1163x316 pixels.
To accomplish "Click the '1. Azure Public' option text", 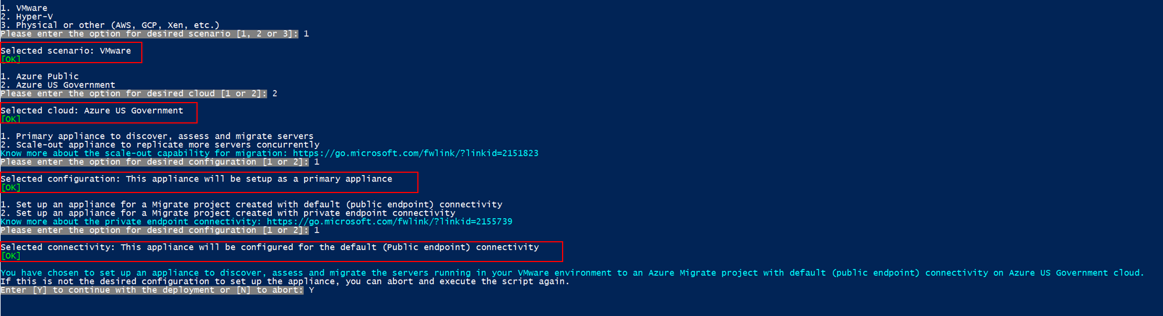I will (x=40, y=77).
